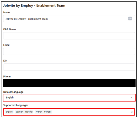Select the Spanish - español tag

(24, 112)
